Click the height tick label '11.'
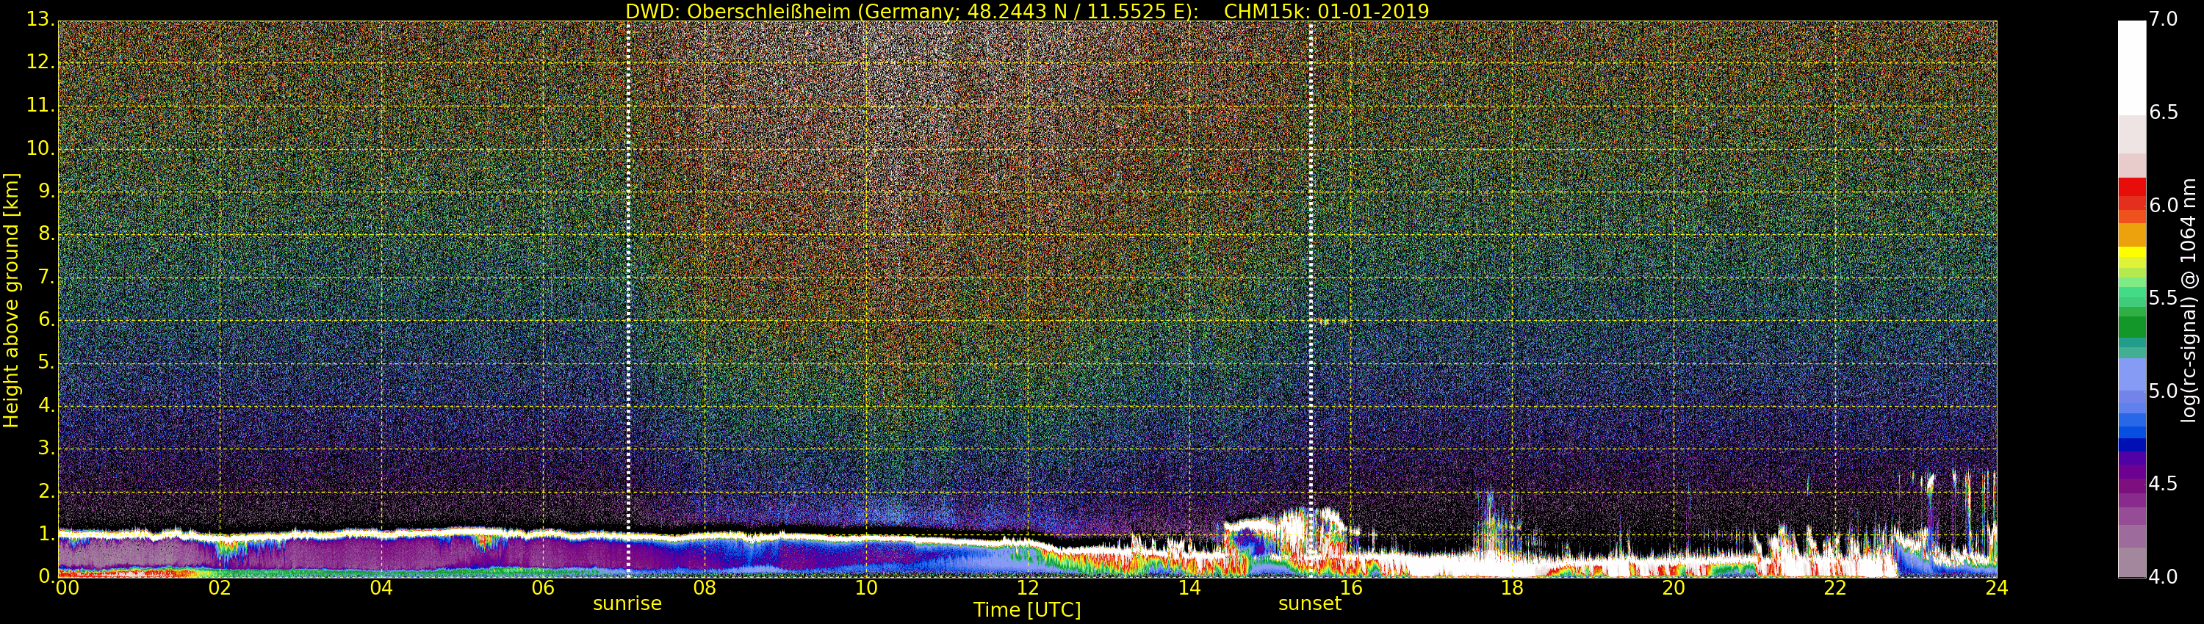 point(40,105)
